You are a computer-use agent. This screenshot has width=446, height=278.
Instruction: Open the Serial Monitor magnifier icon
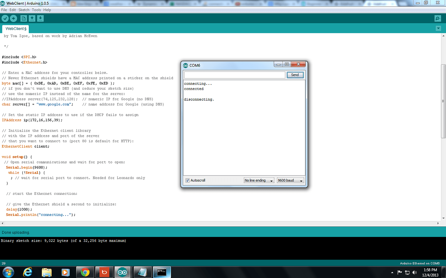click(438, 18)
